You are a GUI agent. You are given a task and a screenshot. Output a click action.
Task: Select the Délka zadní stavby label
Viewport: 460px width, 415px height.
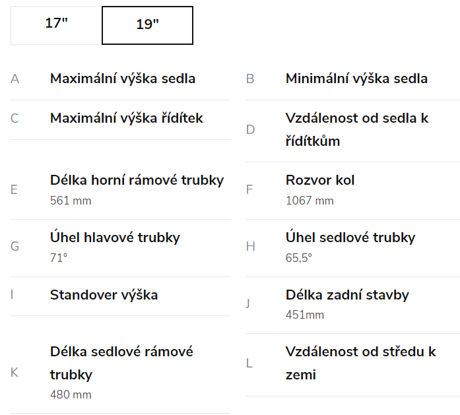(347, 295)
